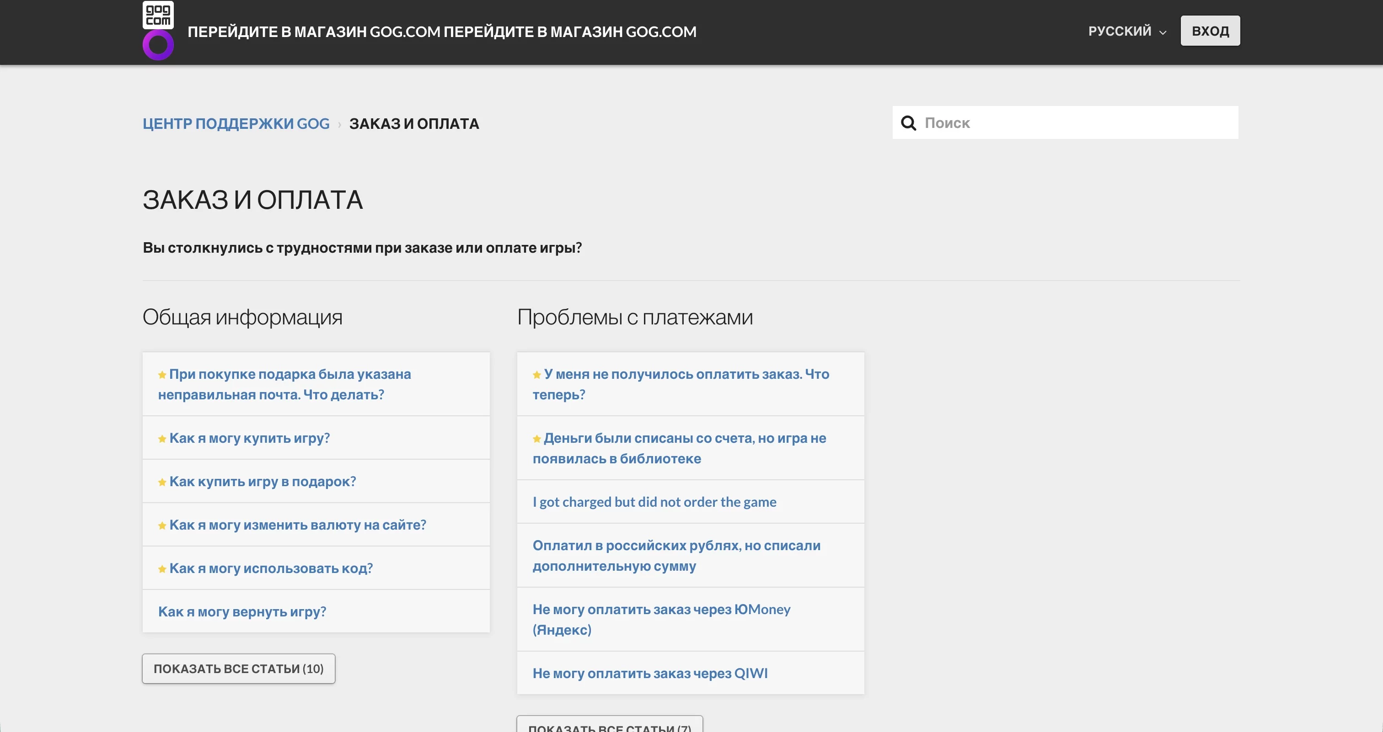The height and width of the screenshot is (732, 1383).
Task: Click the purple circle icon below logo
Action: coord(158,45)
